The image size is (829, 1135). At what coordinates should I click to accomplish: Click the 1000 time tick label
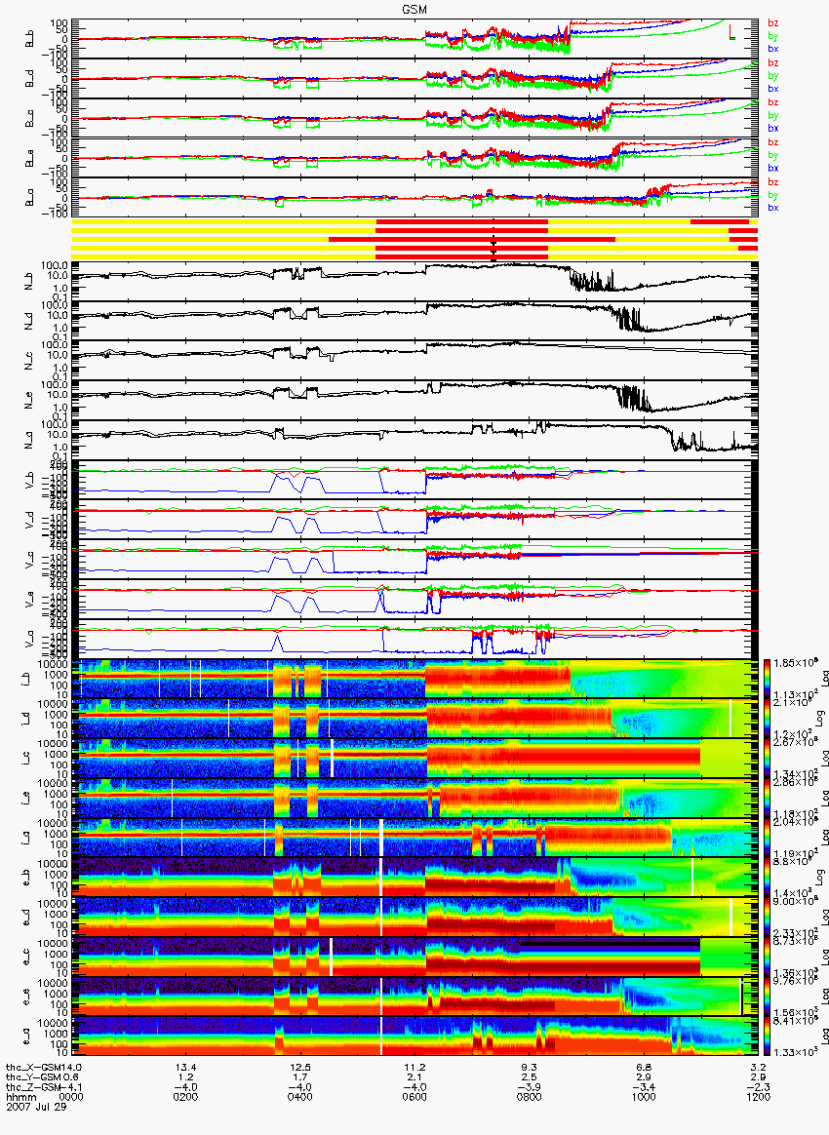pyautogui.click(x=644, y=1097)
